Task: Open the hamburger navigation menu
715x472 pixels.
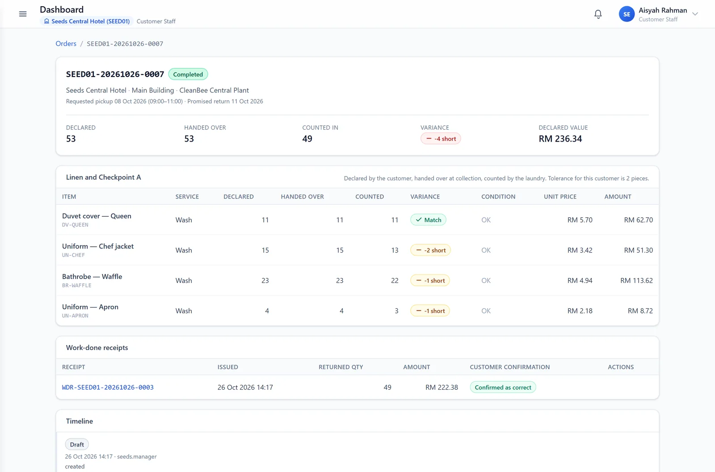Action: pyautogui.click(x=23, y=14)
